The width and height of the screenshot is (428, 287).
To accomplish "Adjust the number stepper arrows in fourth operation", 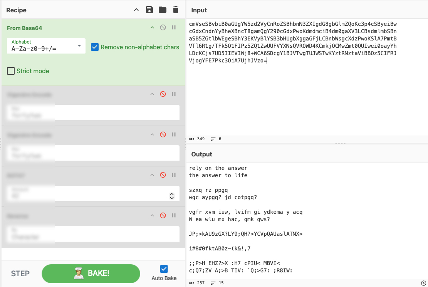I will pyautogui.click(x=172, y=196).
